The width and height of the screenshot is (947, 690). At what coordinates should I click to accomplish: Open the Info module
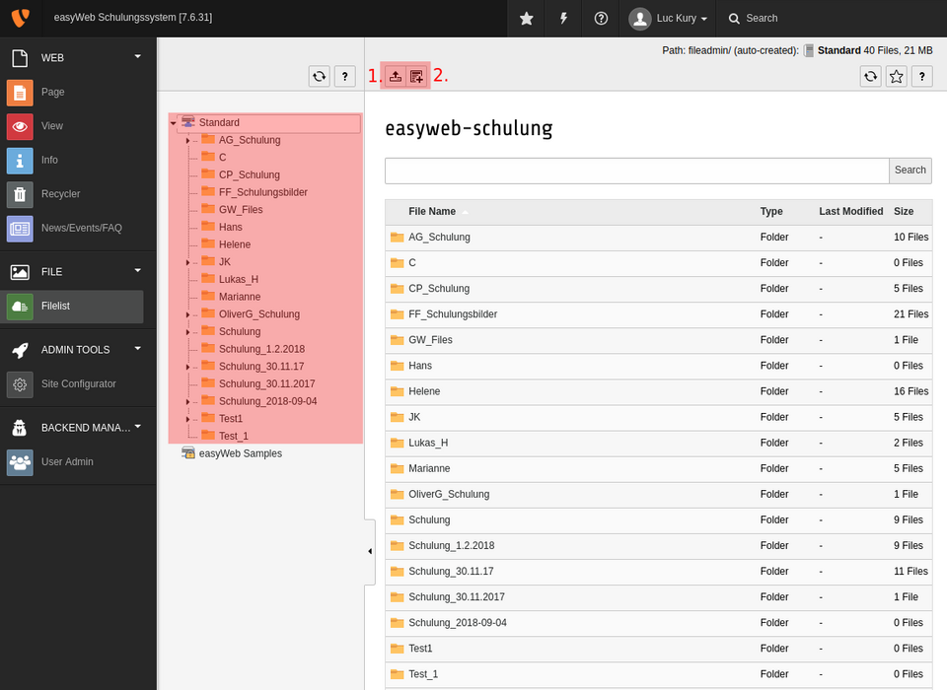(x=49, y=160)
